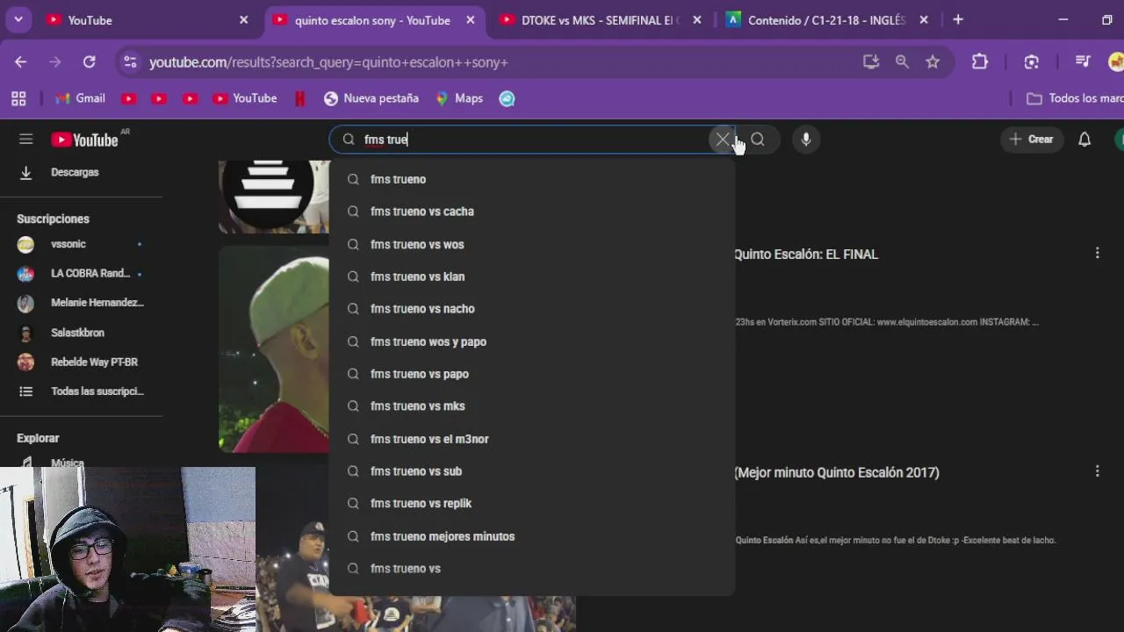Image resolution: width=1124 pixels, height=632 pixels.
Task: Start voice search with microphone
Action: (806, 140)
